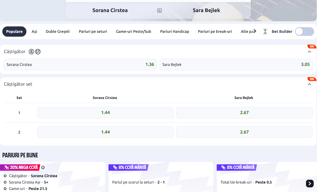Pick Sorana Cirstea set 1 odds 1.44

click(105, 113)
